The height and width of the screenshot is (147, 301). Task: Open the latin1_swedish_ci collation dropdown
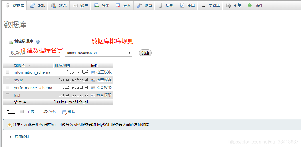(99, 53)
